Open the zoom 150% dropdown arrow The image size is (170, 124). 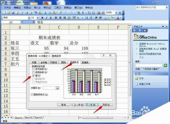tap(116, 13)
